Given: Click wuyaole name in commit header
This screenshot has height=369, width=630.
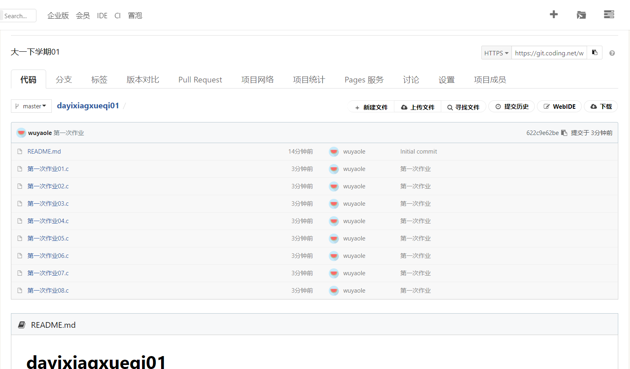Looking at the screenshot, I should point(40,133).
